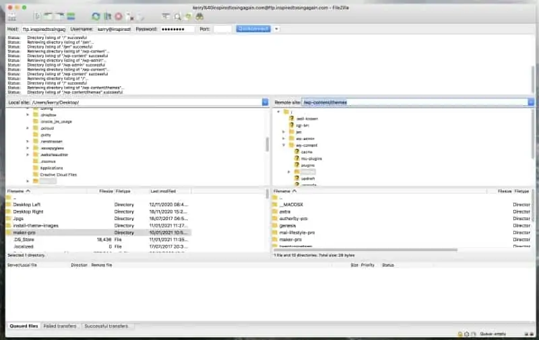Click the local directory tree scrollbar
The width and height of the screenshot is (539, 340).
coord(267,144)
